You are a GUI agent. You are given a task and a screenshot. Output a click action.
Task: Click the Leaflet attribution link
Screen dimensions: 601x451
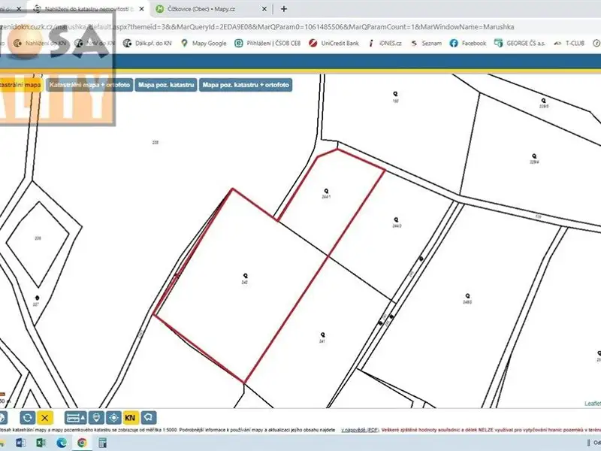pos(592,404)
